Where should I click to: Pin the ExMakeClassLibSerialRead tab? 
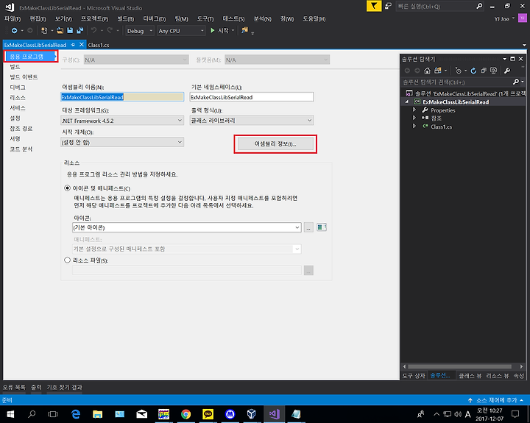[73, 45]
